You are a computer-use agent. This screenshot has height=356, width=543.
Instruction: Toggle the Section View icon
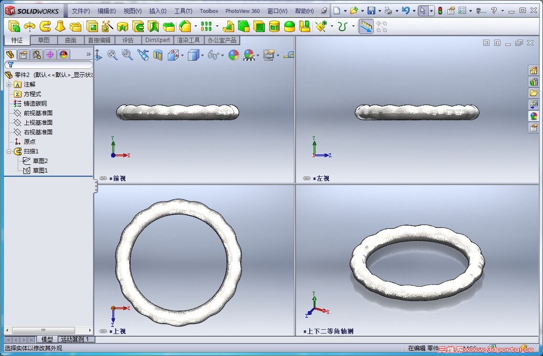158,55
